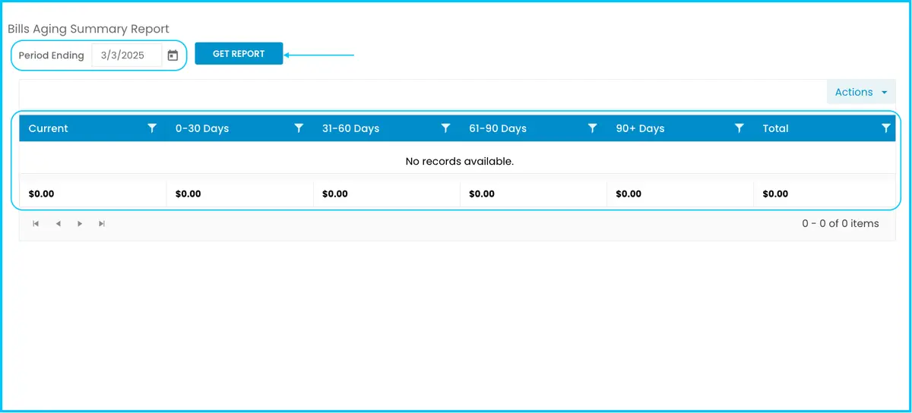912x413 pixels.
Task: Click the $0.00 total under Current
Action: click(42, 194)
